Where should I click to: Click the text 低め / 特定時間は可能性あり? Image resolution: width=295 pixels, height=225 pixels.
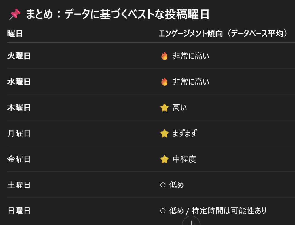[x=218, y=211]
